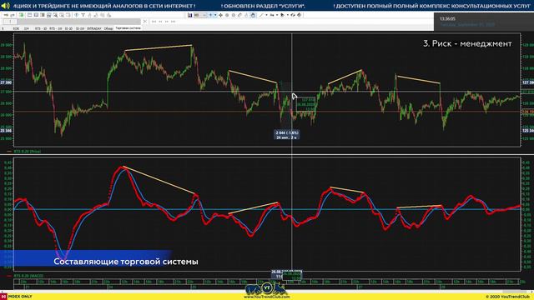534x300 pixels.
Task: Jump to the first page navigation arrow
Action: click(x=154, y=22)
